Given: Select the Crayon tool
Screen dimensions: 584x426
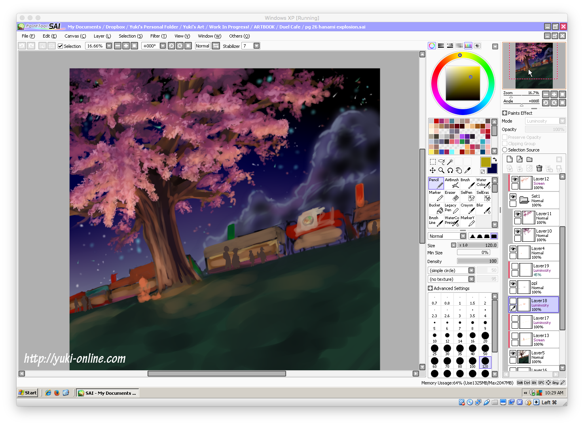Looking at the screenshot, I should tap(468, 208).
